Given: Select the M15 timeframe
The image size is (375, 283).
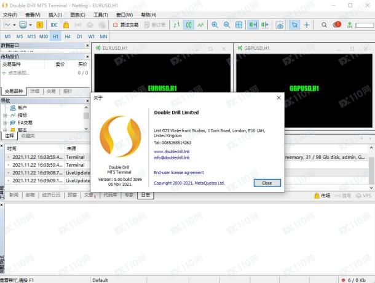Looking at the screenshot, I should [31, 37].
